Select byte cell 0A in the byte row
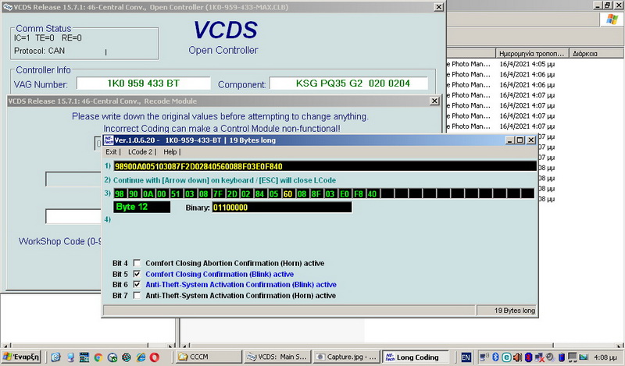 pyautogui.click(x=148, y=194)
